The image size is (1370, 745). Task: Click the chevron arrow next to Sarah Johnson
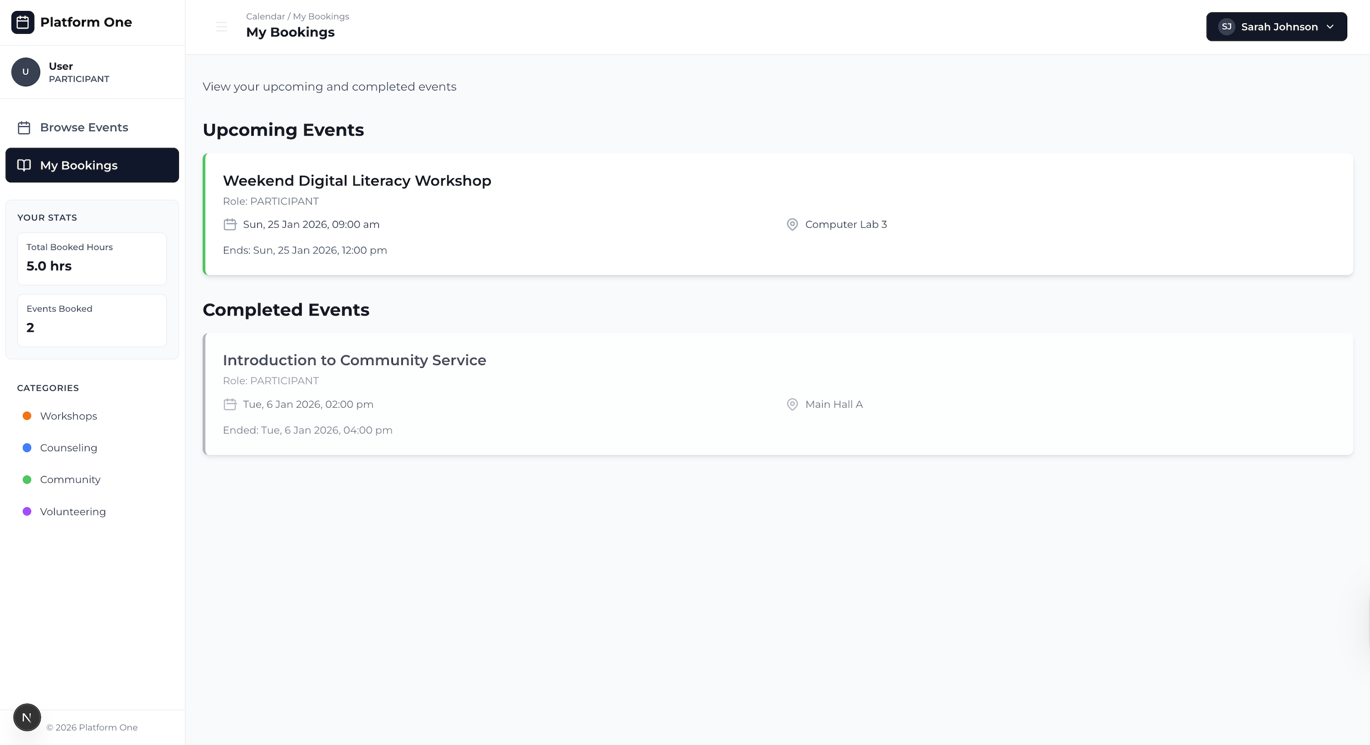pyautogui.click(x=1330, y=26)
